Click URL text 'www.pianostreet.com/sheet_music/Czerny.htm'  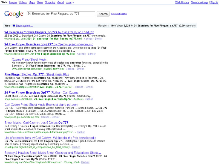[38, 69]
